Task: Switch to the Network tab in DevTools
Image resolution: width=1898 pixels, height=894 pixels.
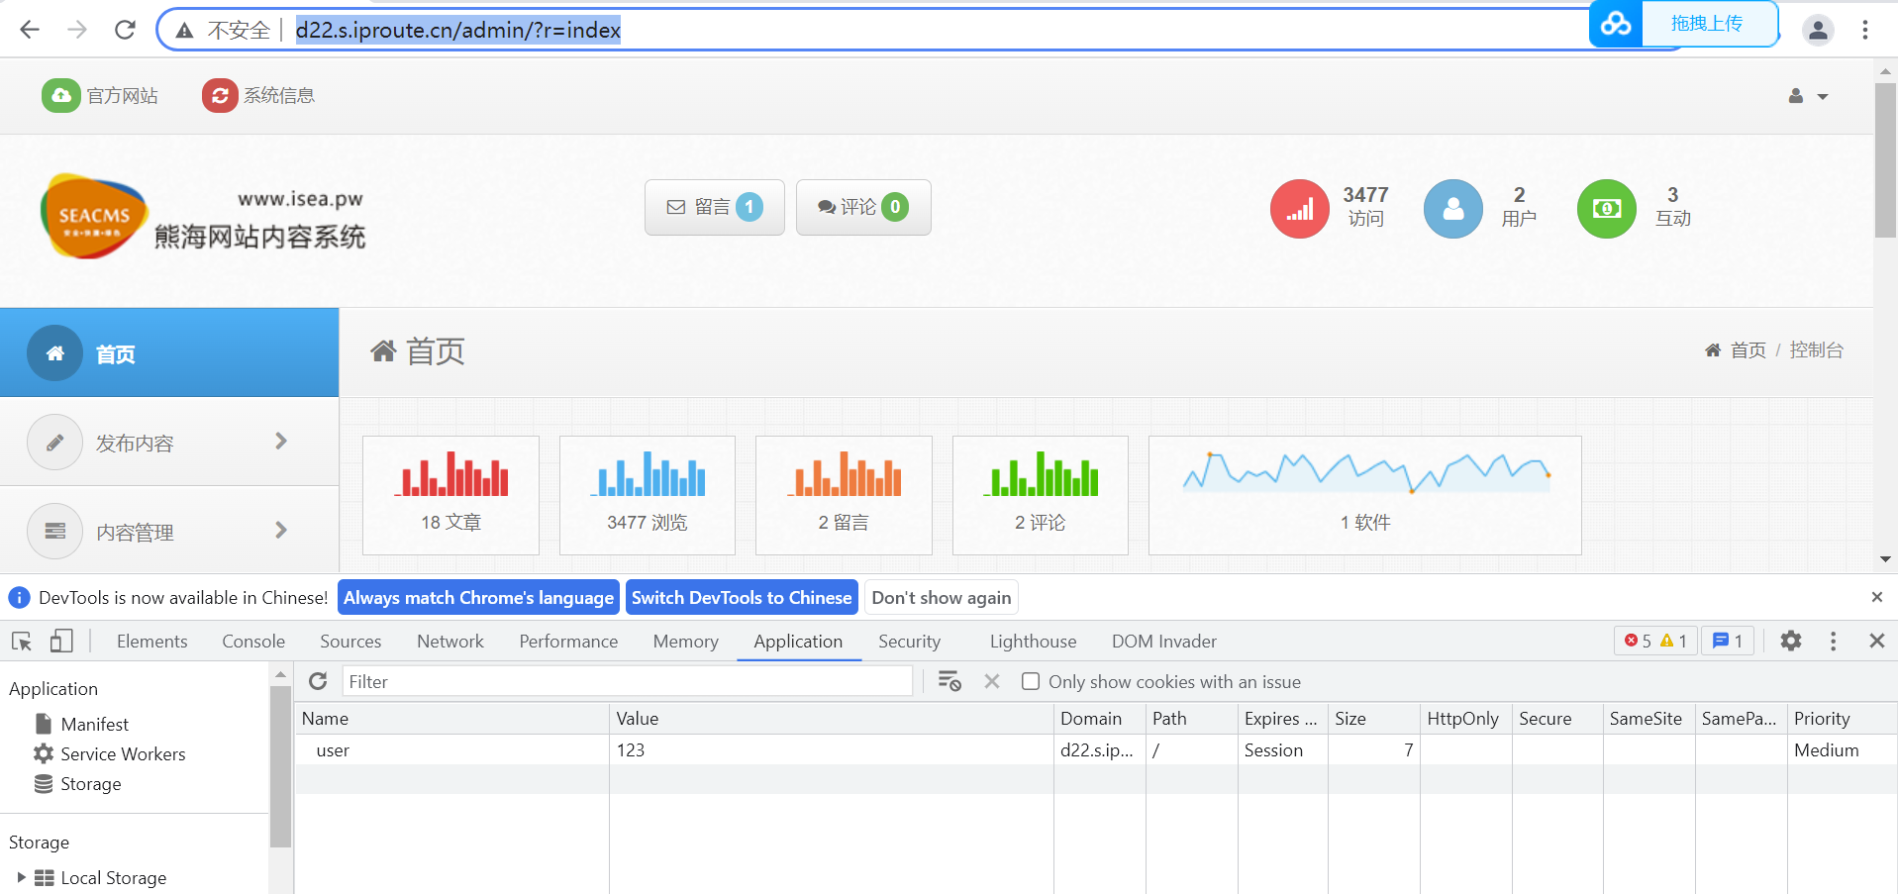Action: point(450,641)
